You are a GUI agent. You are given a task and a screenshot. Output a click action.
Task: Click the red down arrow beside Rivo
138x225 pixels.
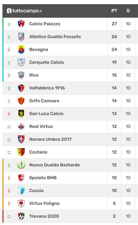9,75
